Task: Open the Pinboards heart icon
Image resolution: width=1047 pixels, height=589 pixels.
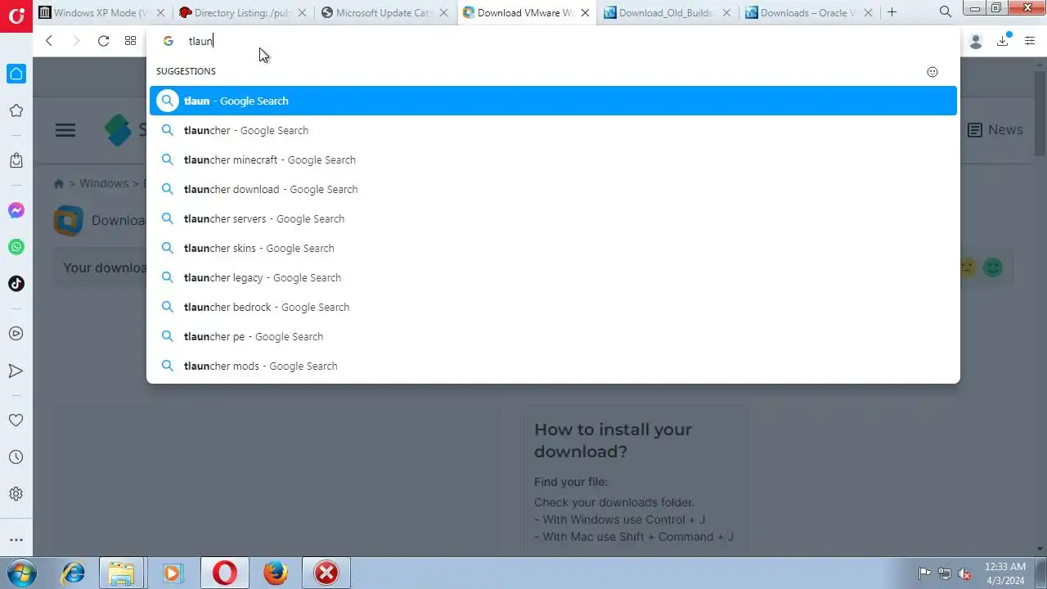Action: 16,420
